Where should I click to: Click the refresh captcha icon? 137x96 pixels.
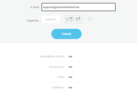[90, 19]
